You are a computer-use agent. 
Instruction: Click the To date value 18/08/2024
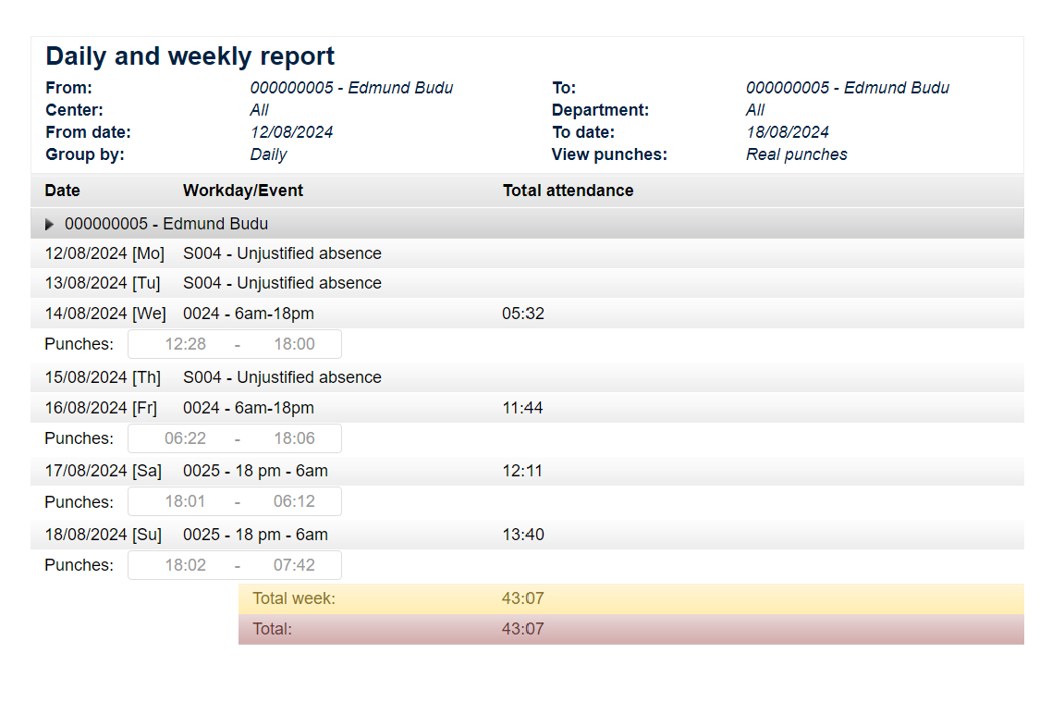[788, 132]
